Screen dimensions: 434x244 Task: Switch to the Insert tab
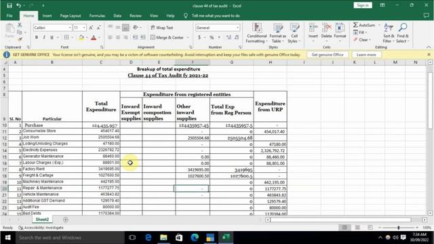tap(47, 16)
